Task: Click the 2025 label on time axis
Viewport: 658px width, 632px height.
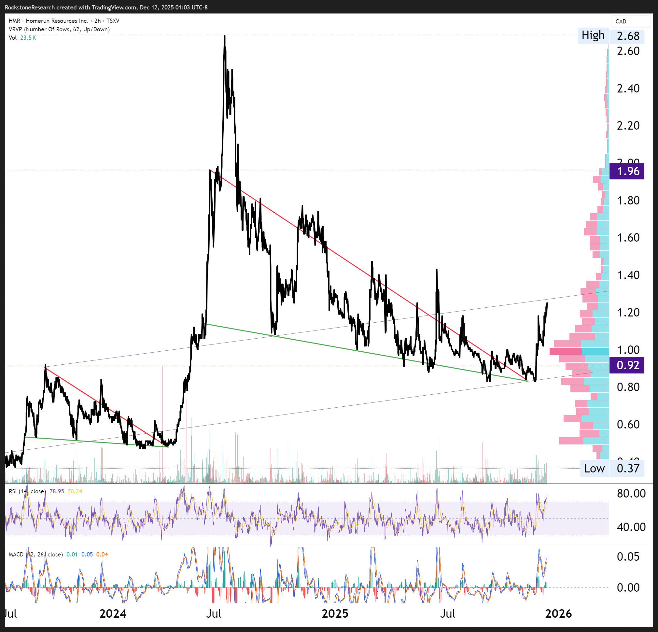Action: click(x=335, y=614)
